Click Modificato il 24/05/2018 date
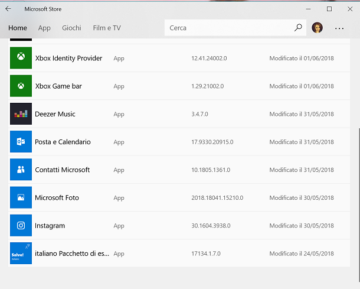This screenshot has height=289, width=360. 302,254
